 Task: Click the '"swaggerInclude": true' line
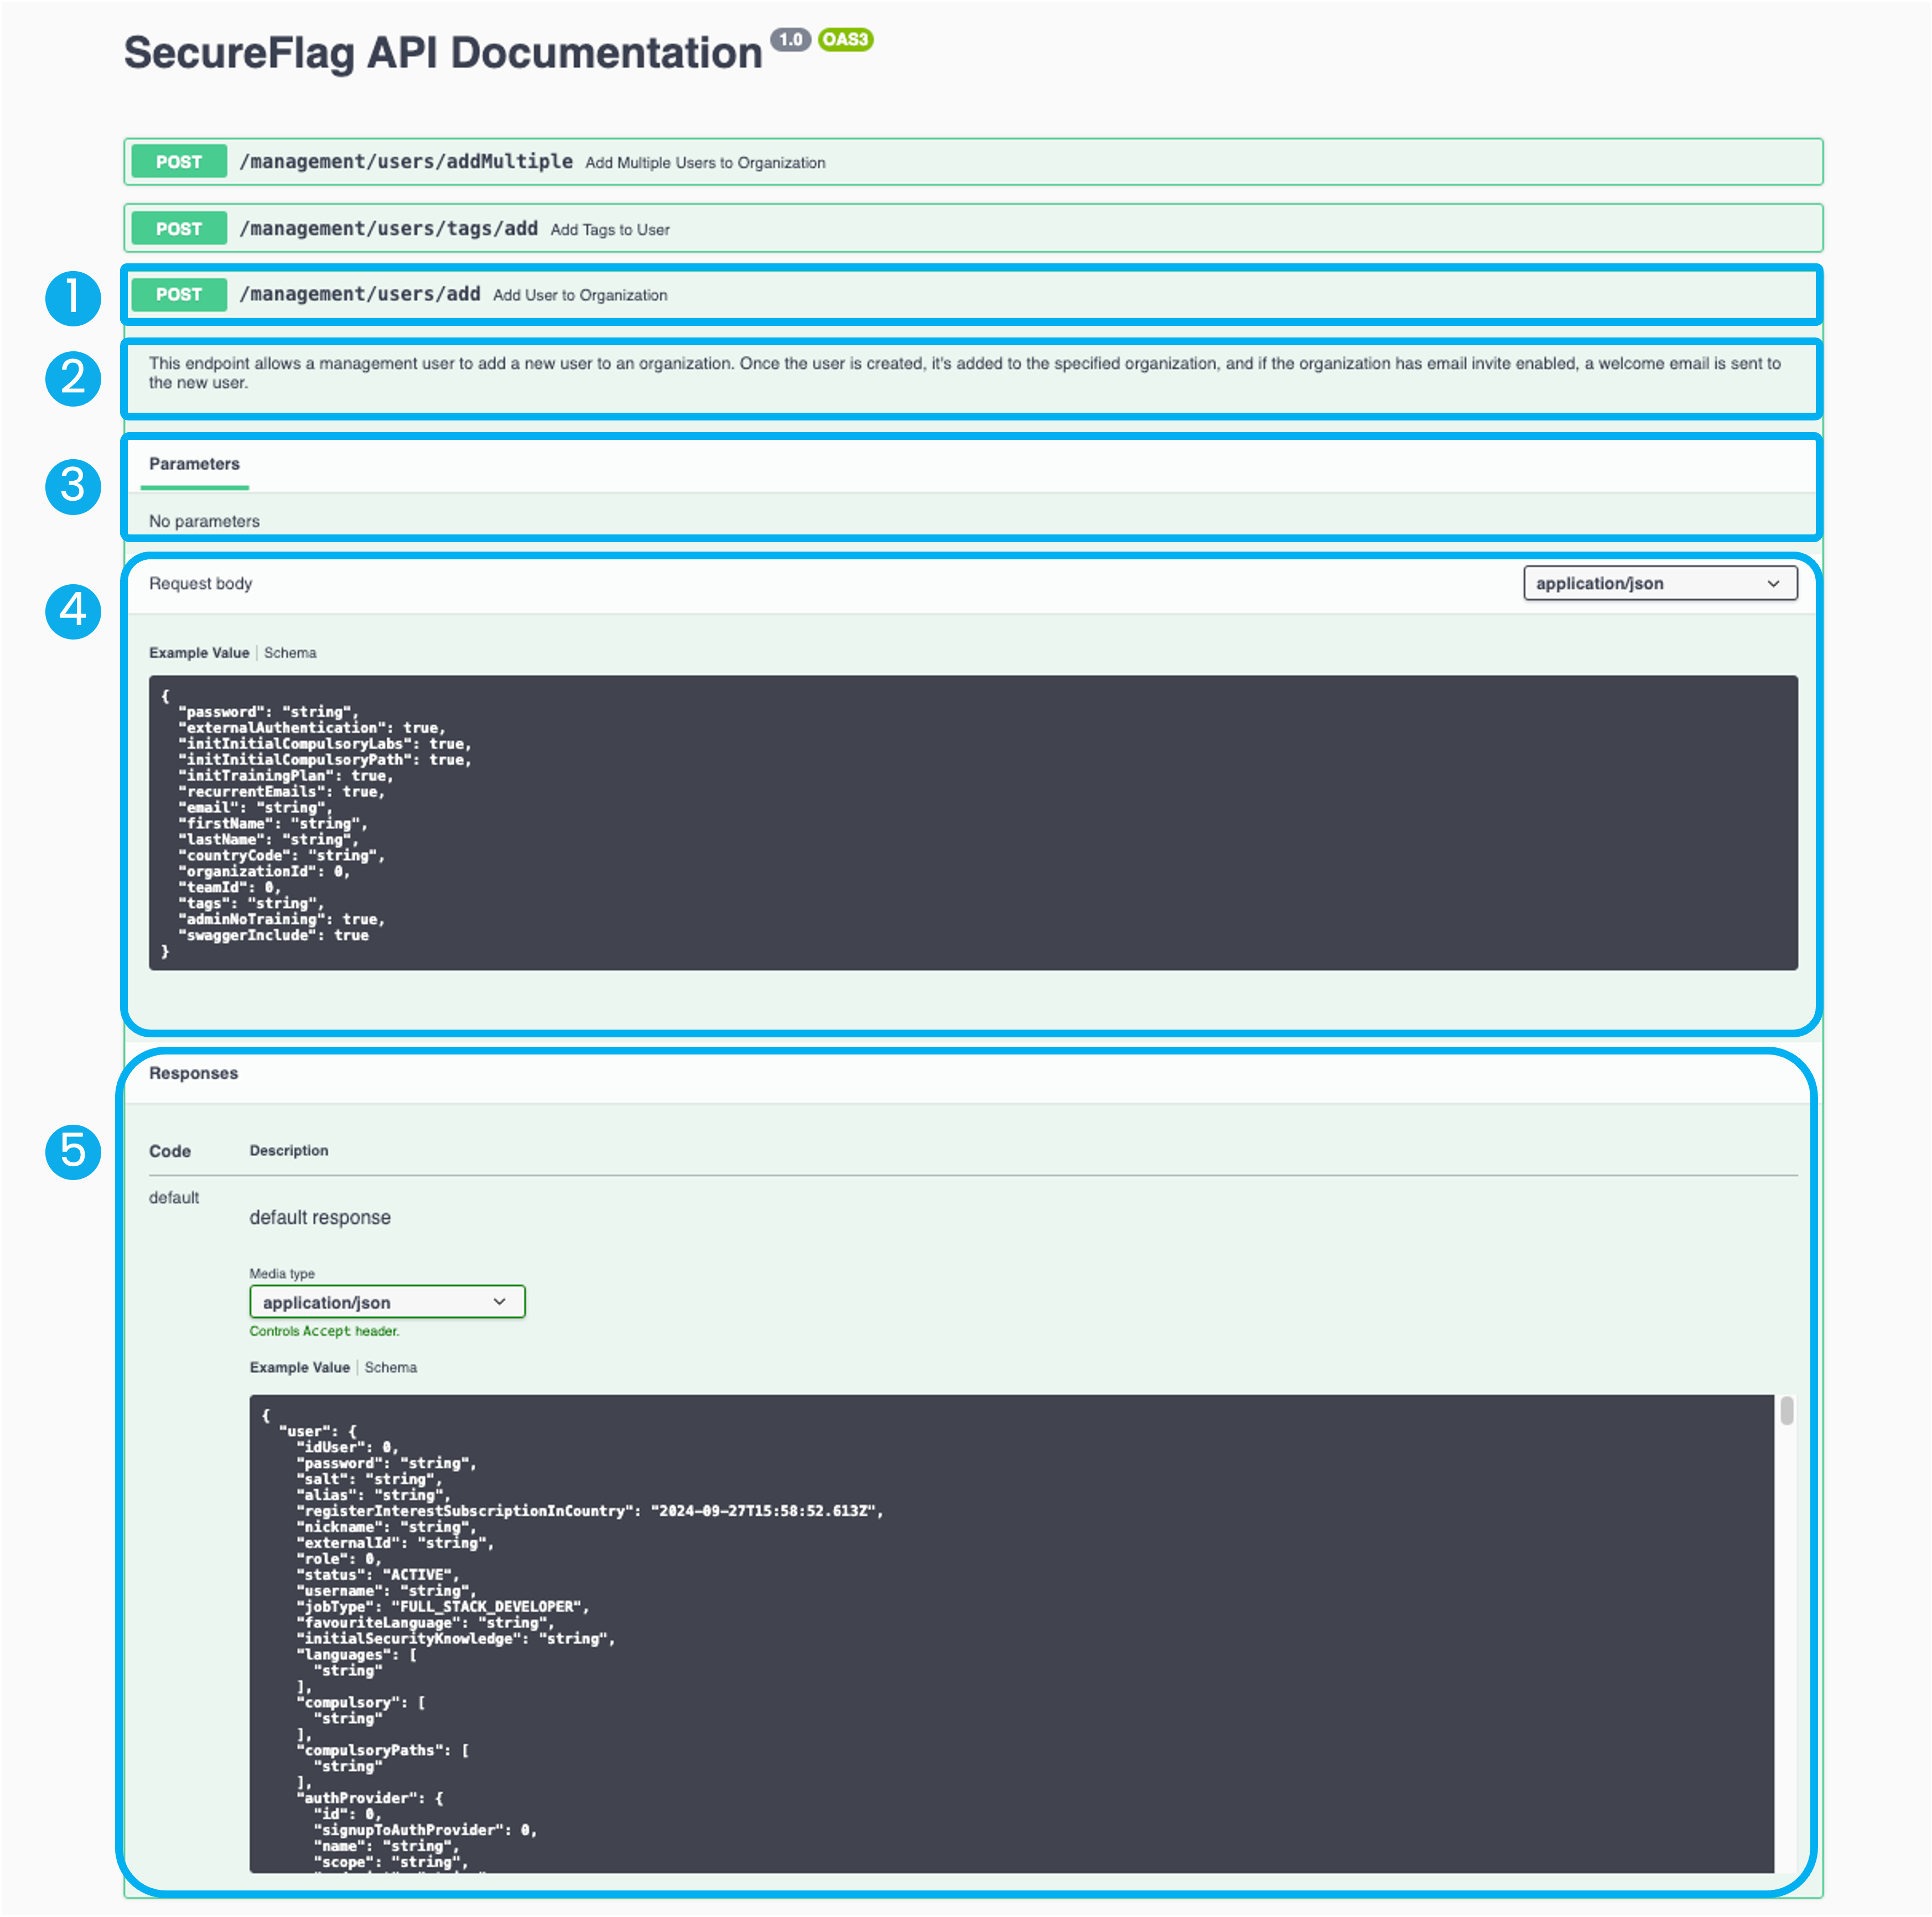[x=273, y=935]
